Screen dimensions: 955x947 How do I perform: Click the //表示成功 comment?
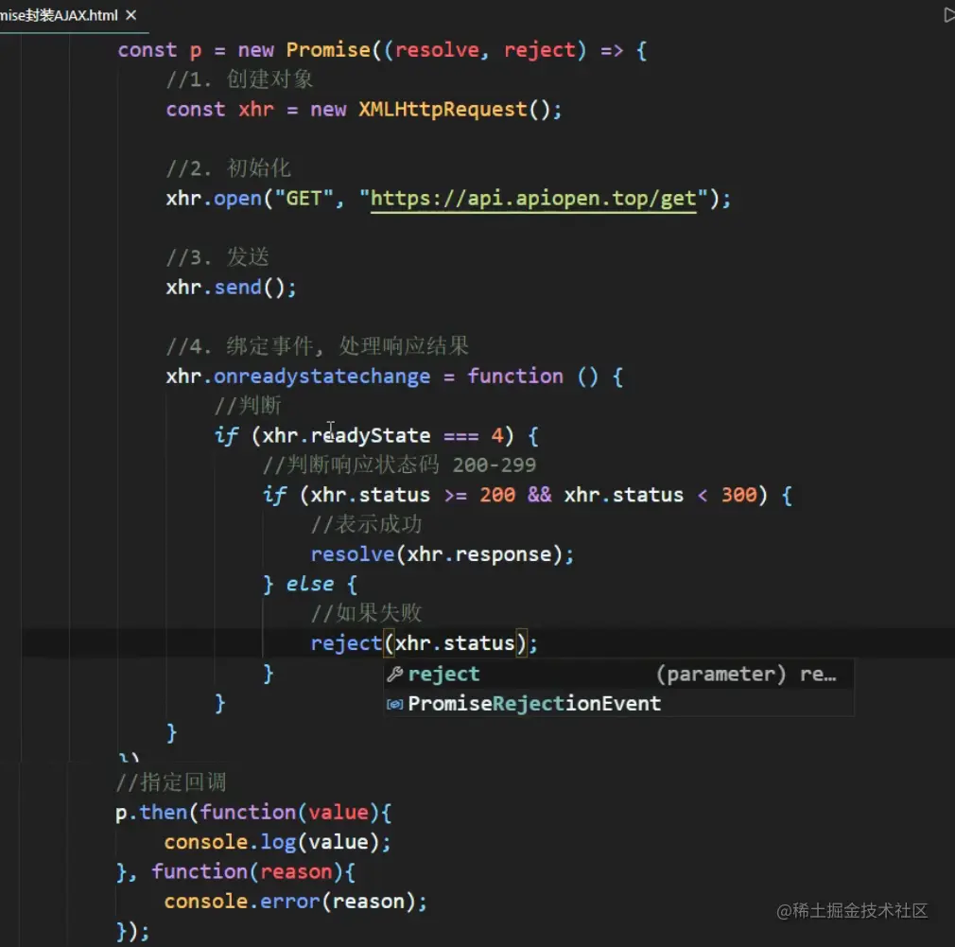click(x=366, y=525)
